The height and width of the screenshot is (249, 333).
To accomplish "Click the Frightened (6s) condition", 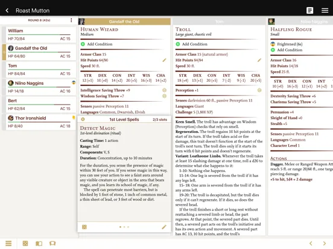I will coord(287,44).
